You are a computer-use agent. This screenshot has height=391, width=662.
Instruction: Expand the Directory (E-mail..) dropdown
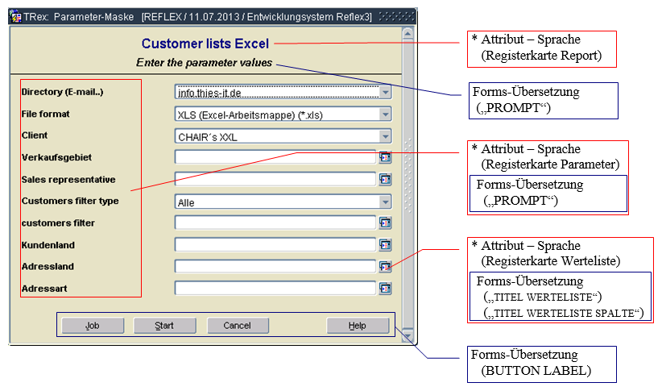(385, 93)
